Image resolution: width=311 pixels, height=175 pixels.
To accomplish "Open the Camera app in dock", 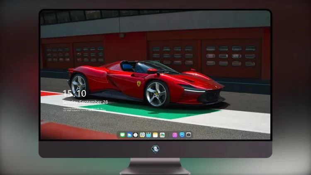I will 189,135.
